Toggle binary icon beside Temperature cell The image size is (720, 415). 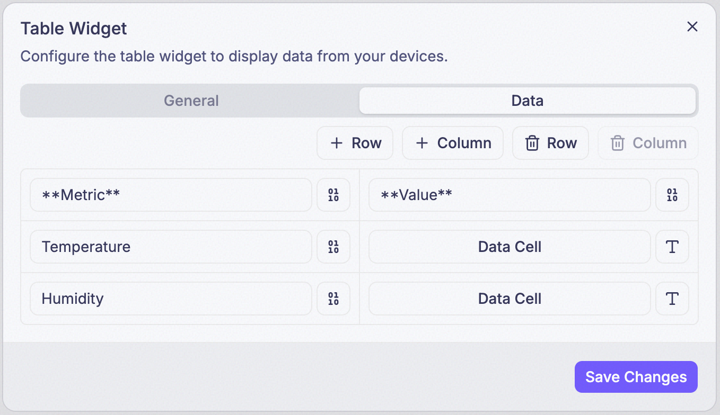pos(333,247)
